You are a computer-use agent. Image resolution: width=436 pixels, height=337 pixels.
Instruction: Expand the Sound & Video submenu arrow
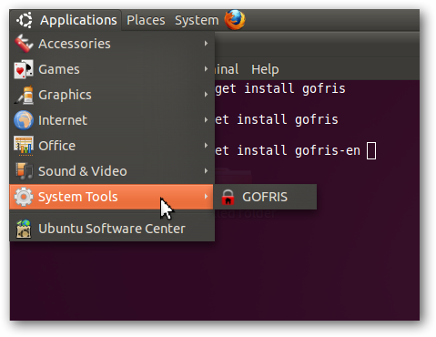(206, 171)
